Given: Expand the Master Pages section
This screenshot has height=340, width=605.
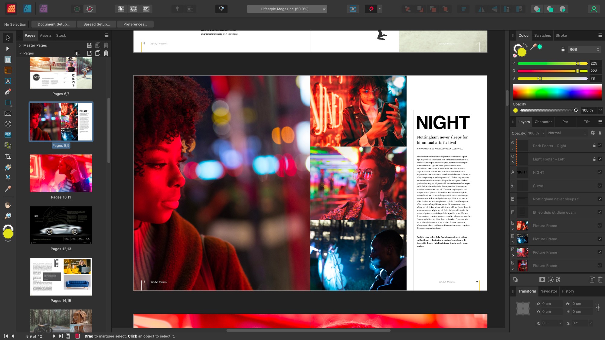Looking at the screenshot, I should point(20,45).
